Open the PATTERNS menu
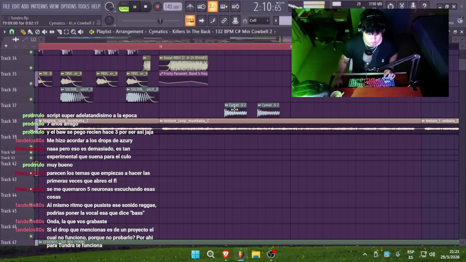 39,7
